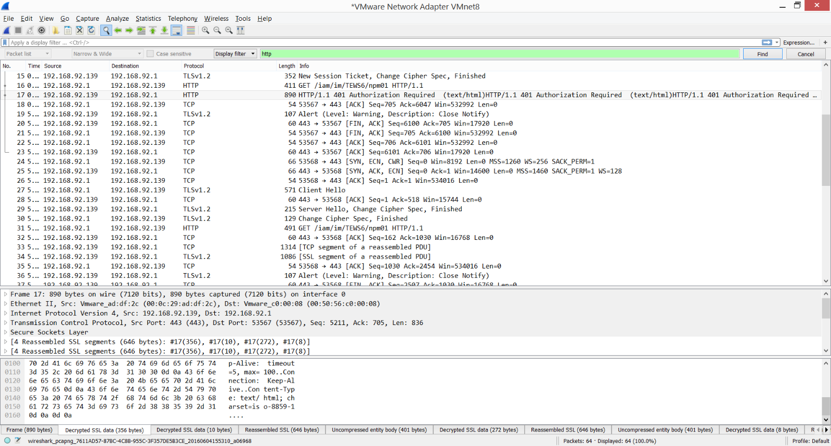Expand Transmission Control Protocol node
The height and width of the screenshot is (446, 831).
point(6,323)
